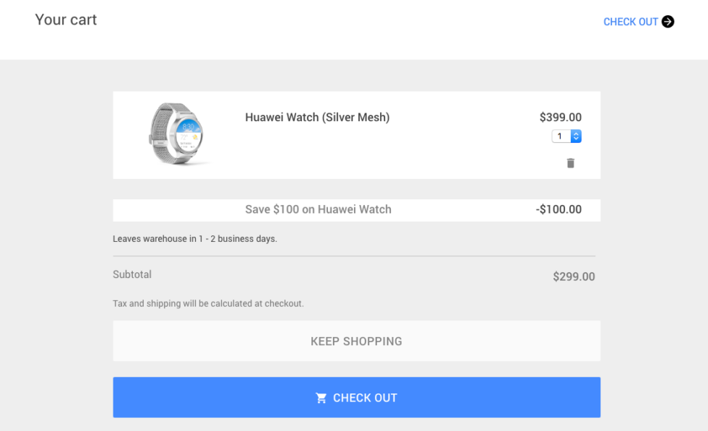708x431 pixels.
Task: Click the Subtotal label
Action: (x=132, y=274)
